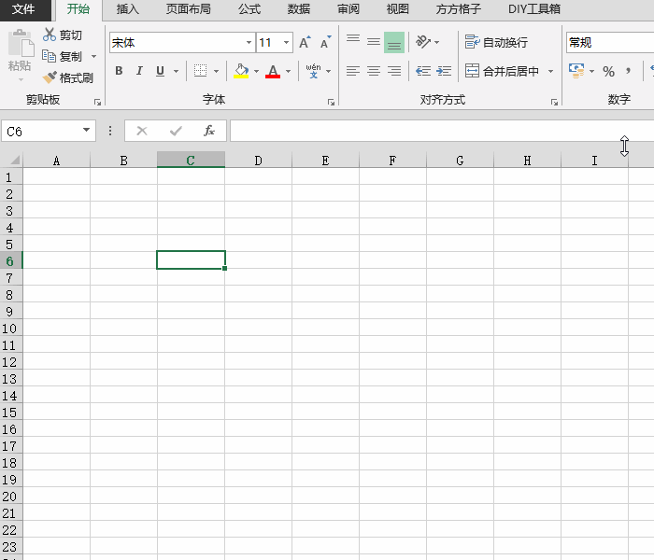Toggle right text alignment
This screenshot has height=560, width=654.
point(394,71)
